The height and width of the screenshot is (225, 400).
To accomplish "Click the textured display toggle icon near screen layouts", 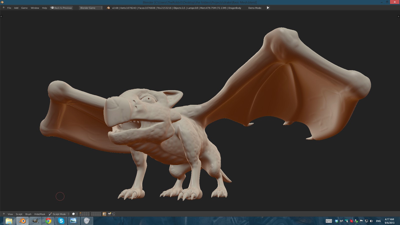I will pyautogui.click(x=104, y=214).
